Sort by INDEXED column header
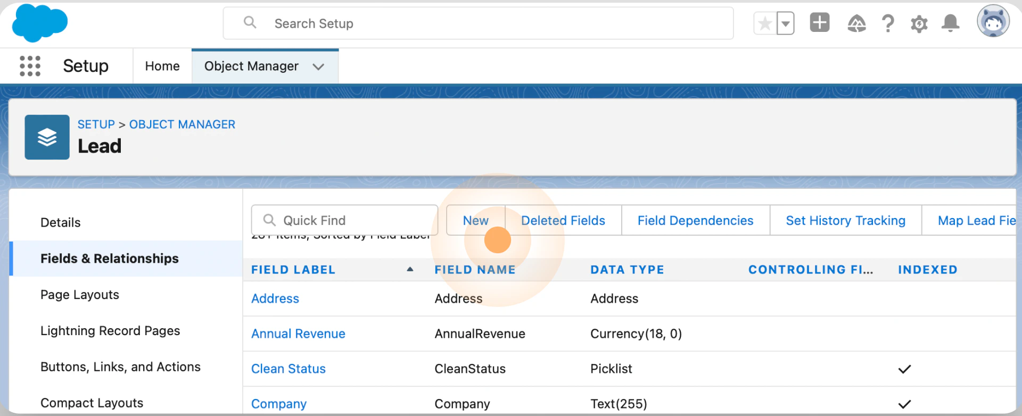 coord(928,270)
